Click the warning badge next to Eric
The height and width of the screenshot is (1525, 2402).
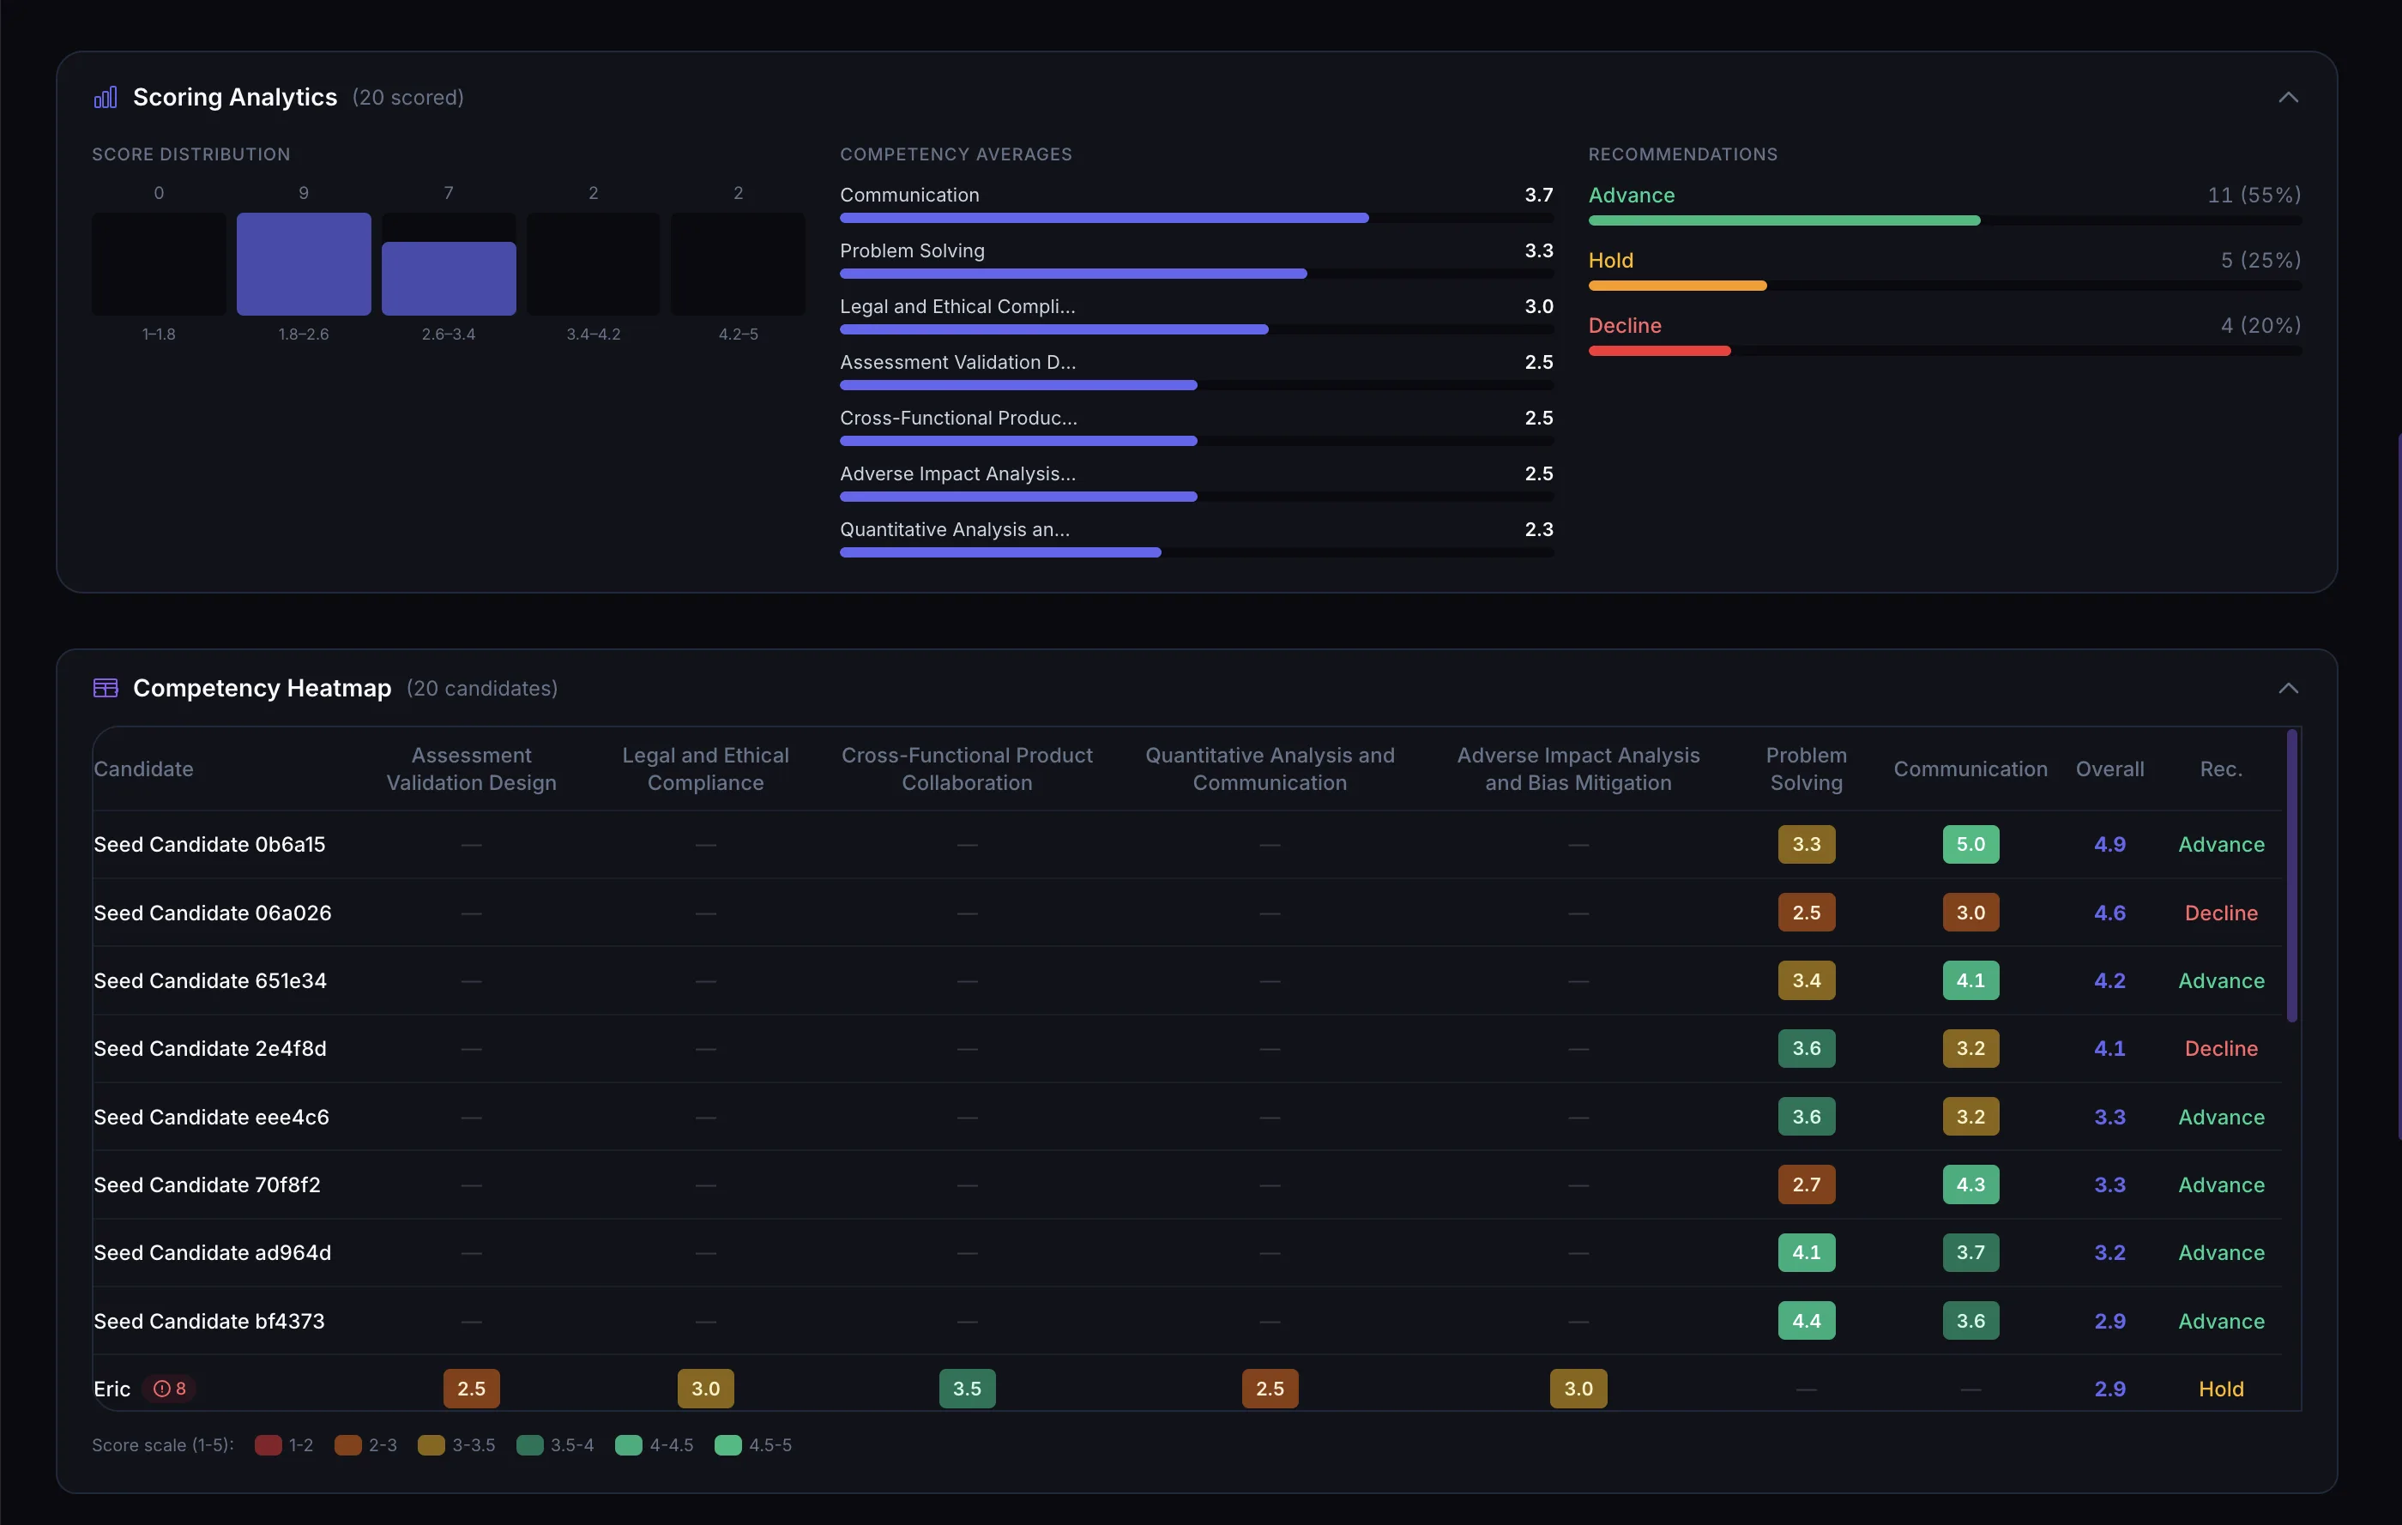click(170, 1389)
